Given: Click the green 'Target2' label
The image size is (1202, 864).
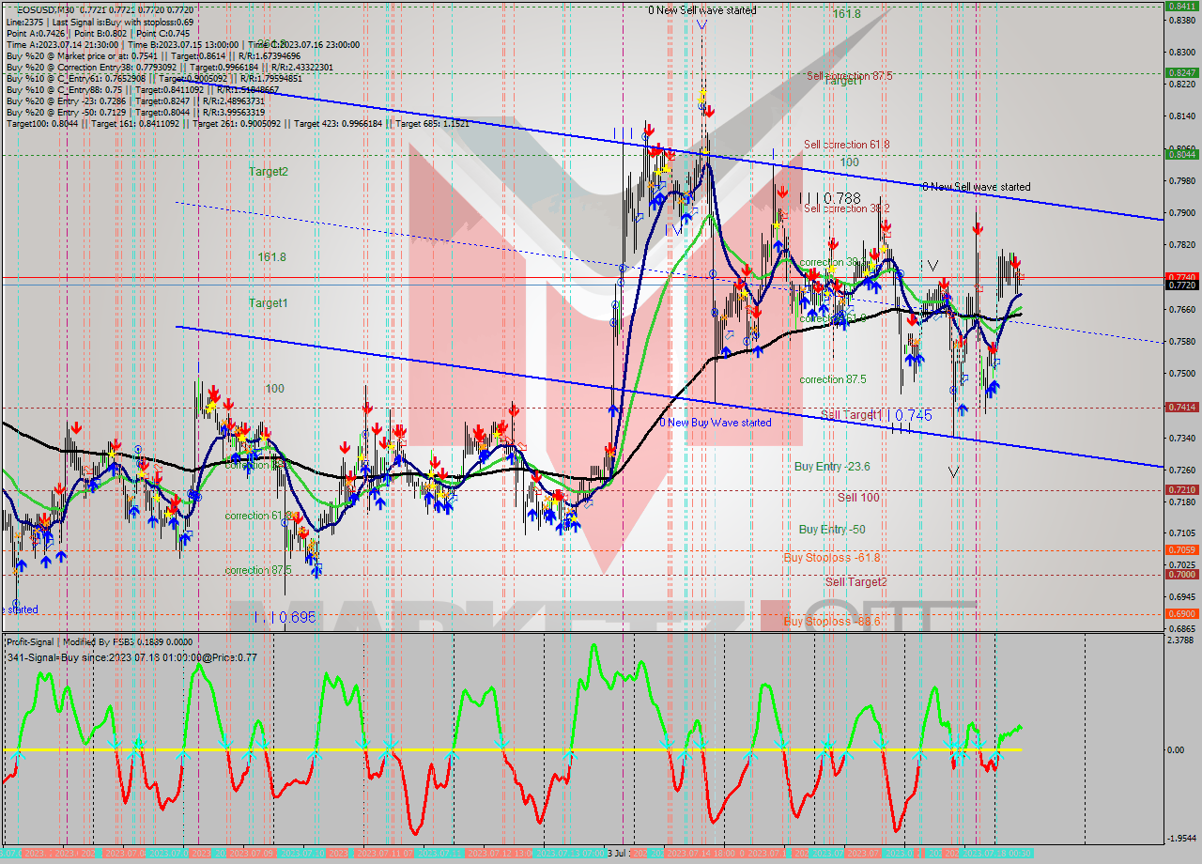Looking at the screenshot, I should click(x=269, y=172).
